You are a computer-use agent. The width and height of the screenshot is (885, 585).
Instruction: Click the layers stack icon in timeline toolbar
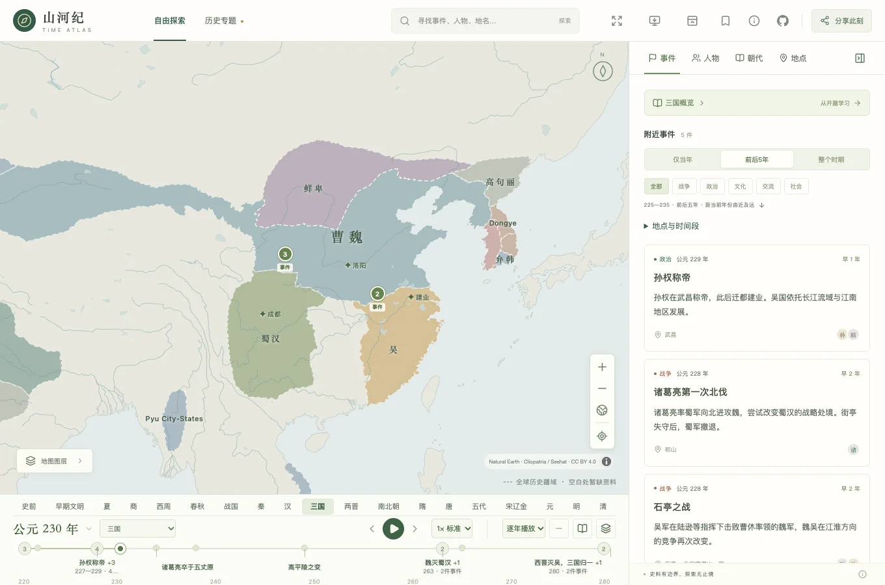click(606, 528)
